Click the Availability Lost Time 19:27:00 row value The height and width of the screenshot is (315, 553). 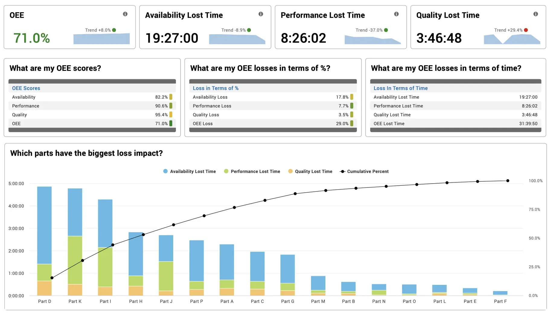tap(528, 97)
